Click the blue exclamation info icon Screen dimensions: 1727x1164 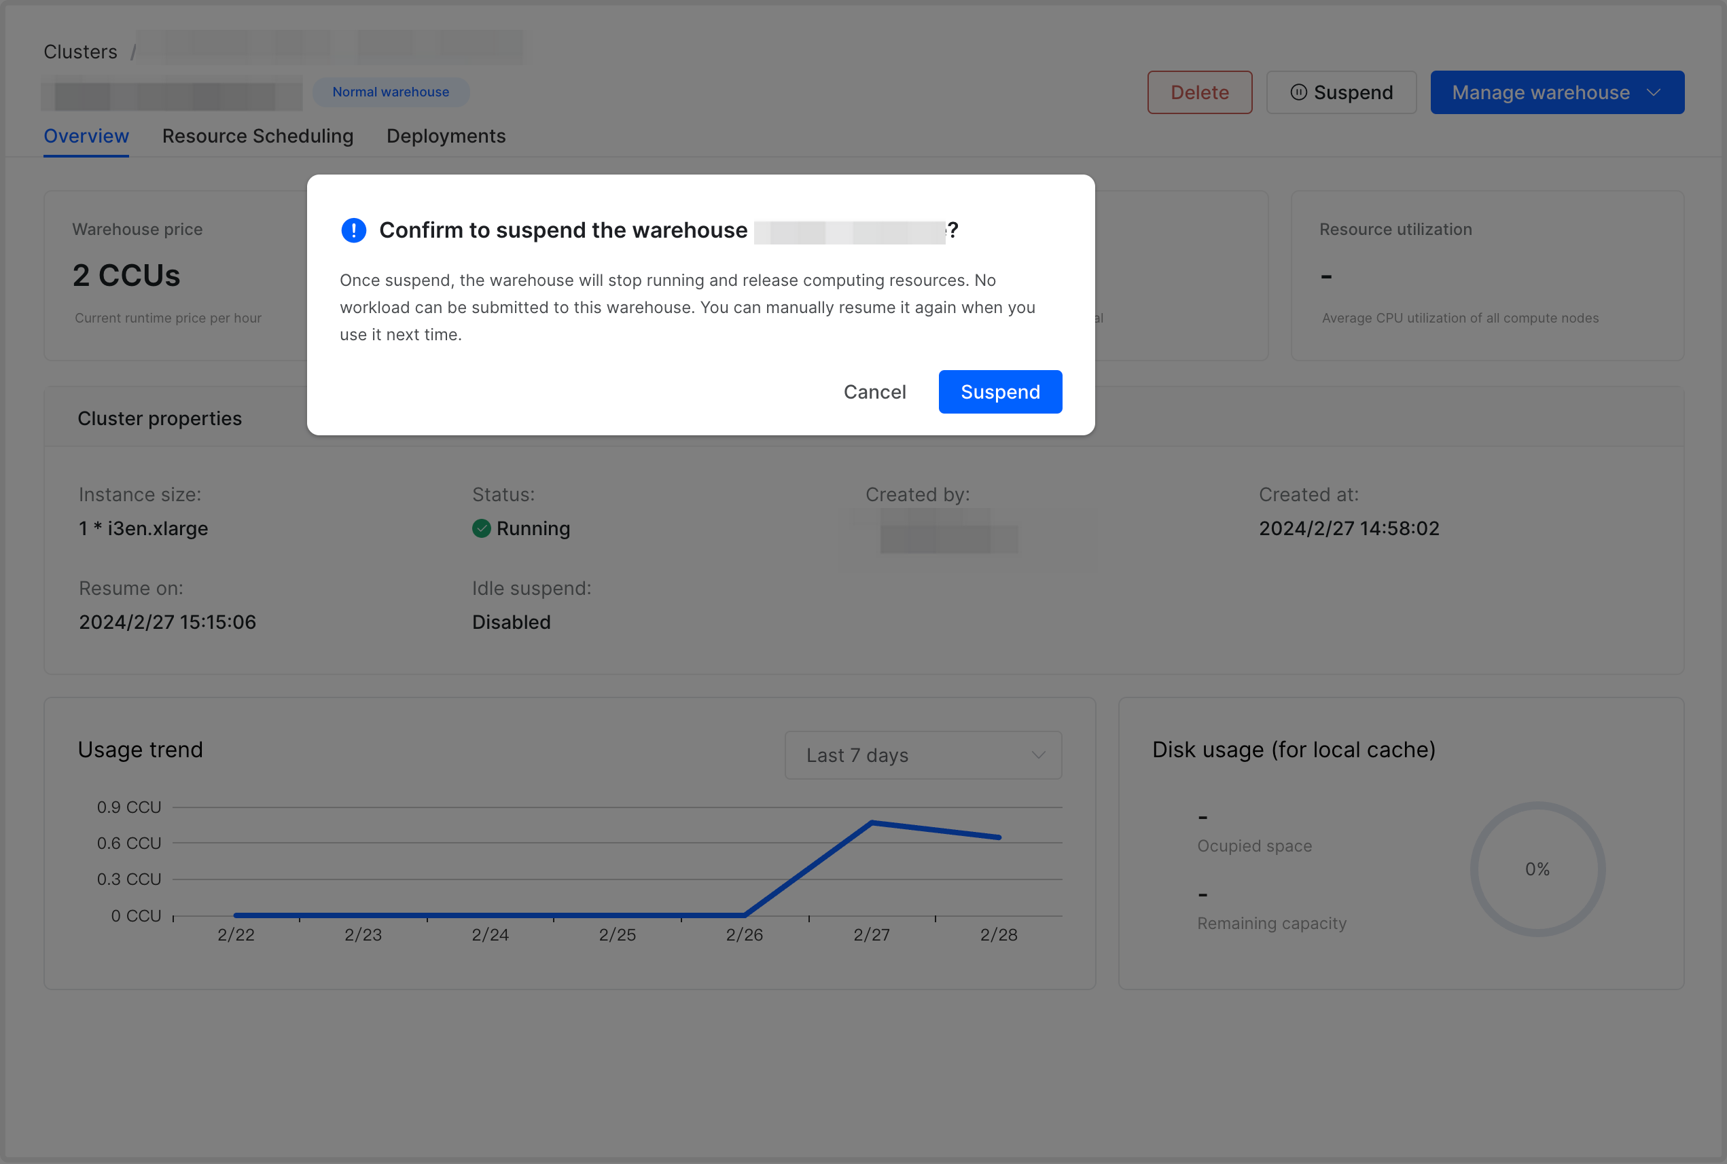click(353, 230)
